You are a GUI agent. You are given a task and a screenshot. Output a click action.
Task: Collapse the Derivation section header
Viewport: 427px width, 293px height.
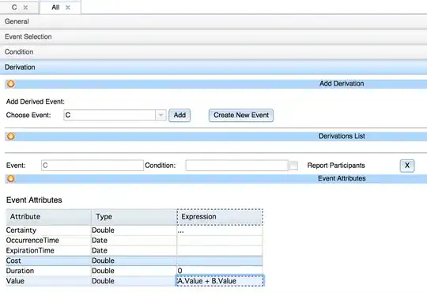[x=213, y=67]
